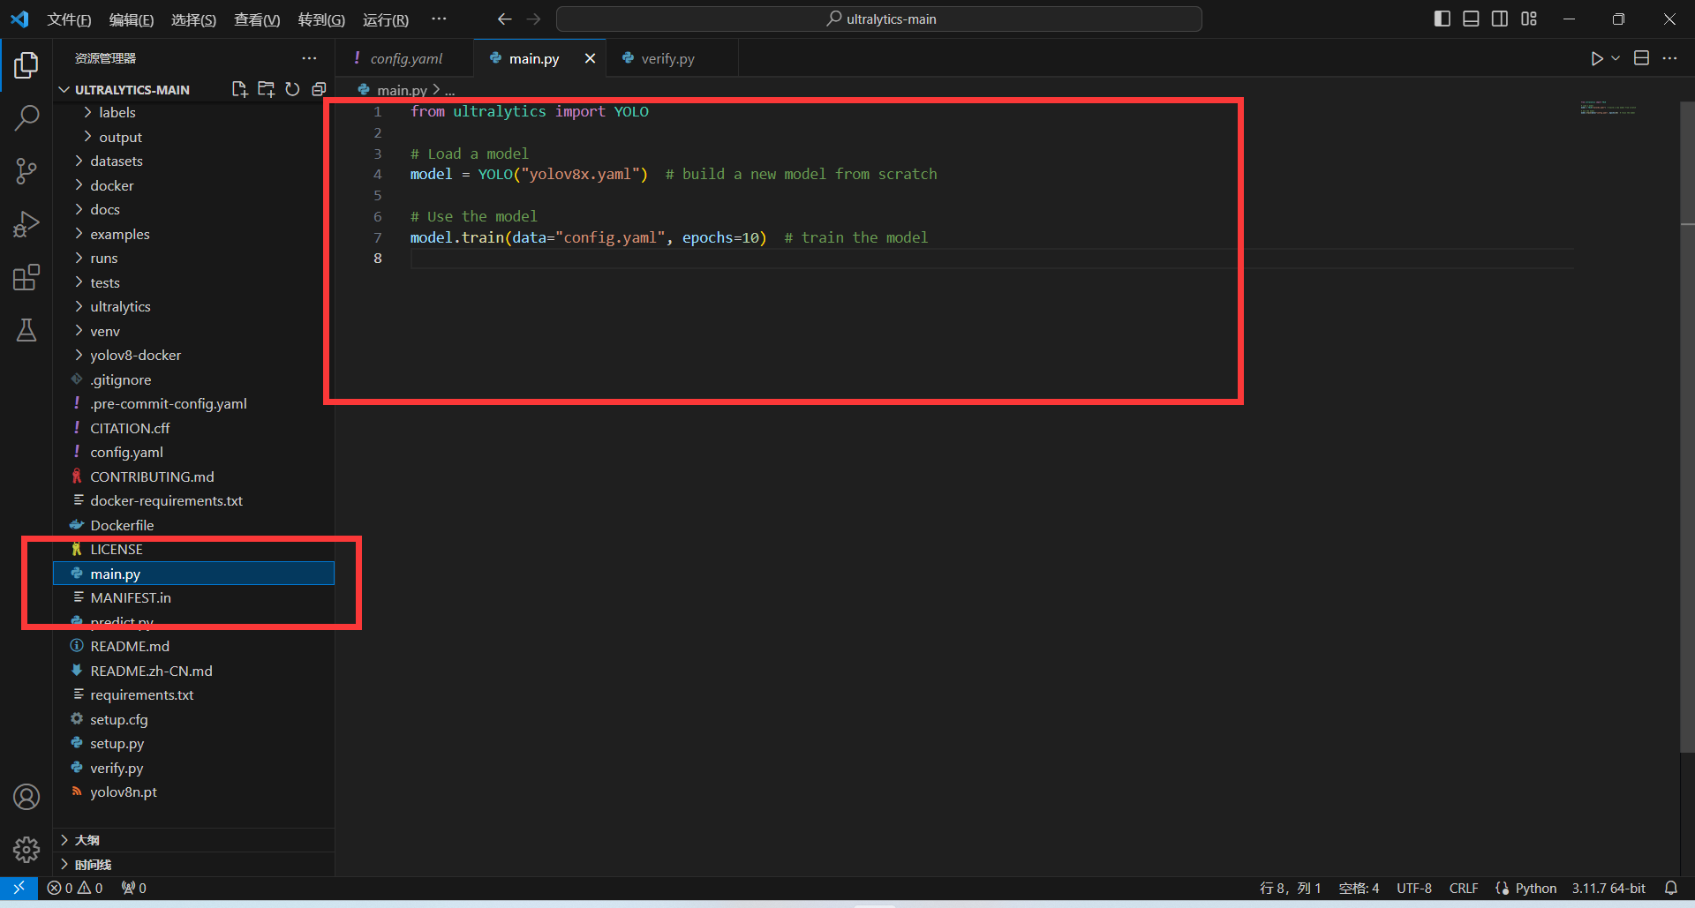Go to line via 行 8, 列 1
Viewport: 1695px width, 908px height.
click(x=1290, y=888)
